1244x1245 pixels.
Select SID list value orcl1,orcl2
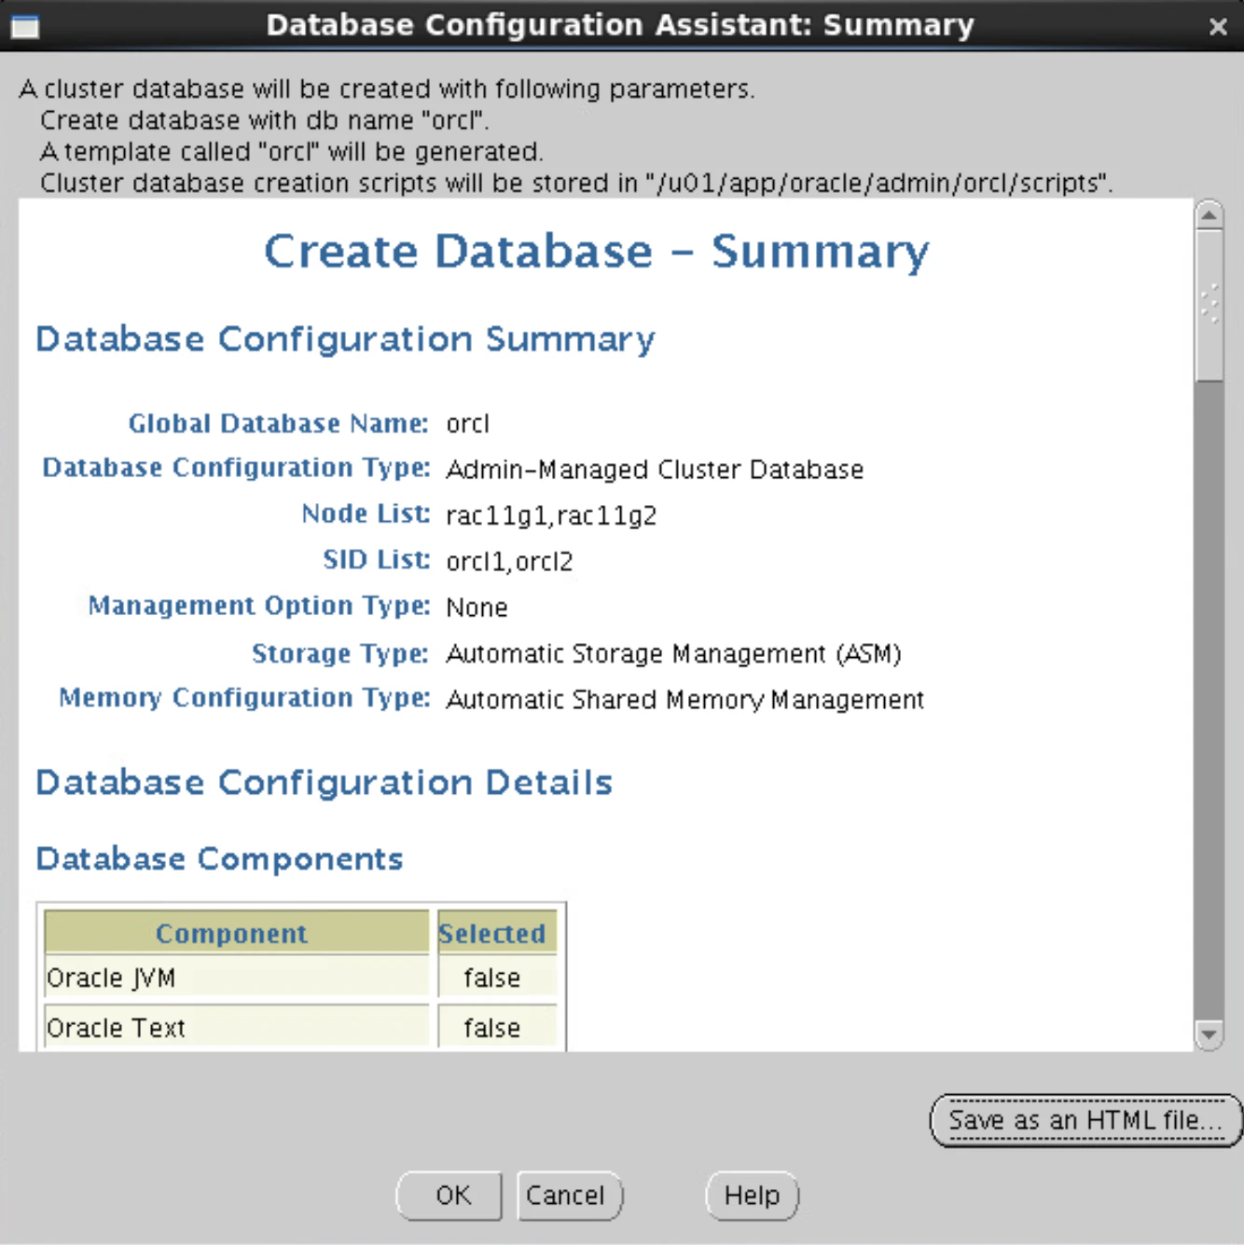509,562
